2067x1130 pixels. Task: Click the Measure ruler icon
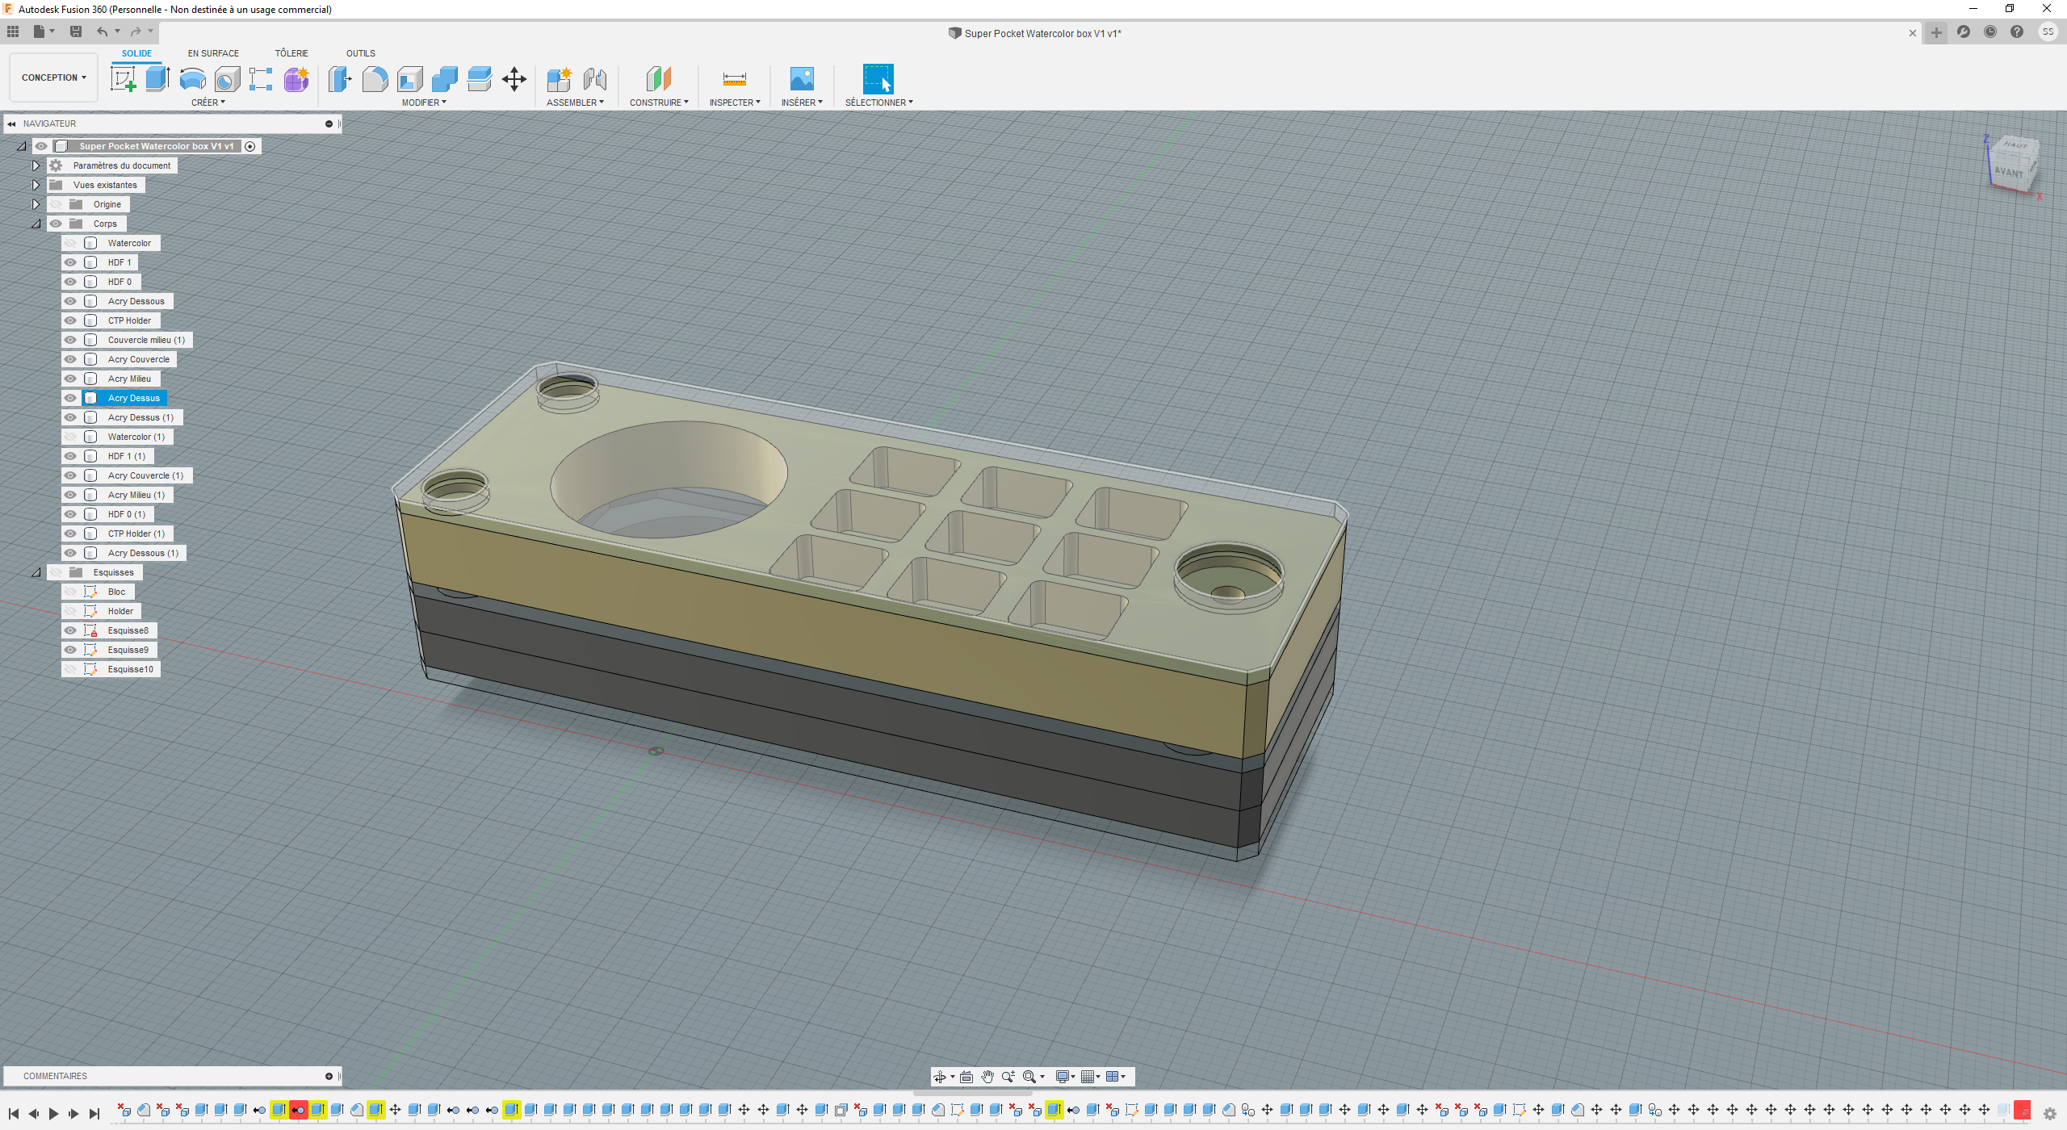(734, 79)
